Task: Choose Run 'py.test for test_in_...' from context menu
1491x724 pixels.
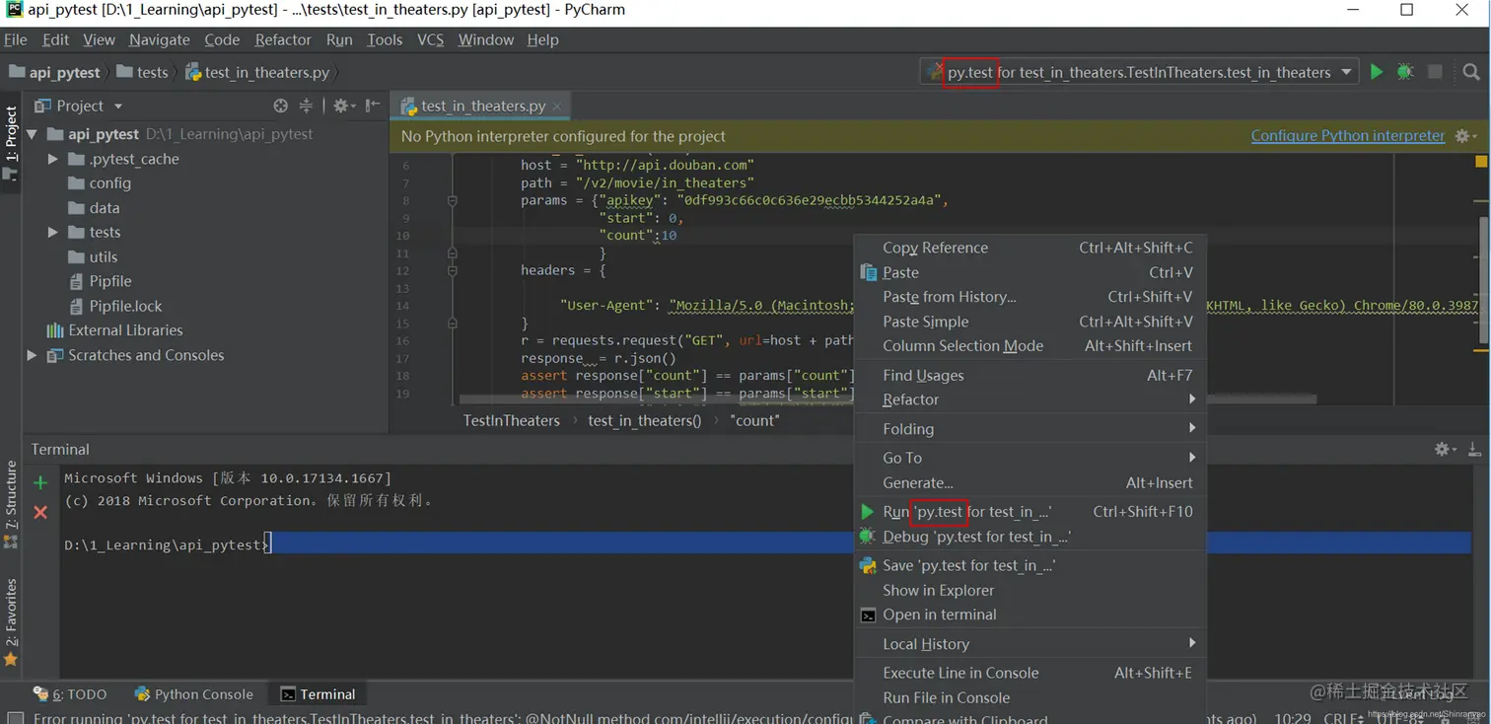Action: point(1029,512)
